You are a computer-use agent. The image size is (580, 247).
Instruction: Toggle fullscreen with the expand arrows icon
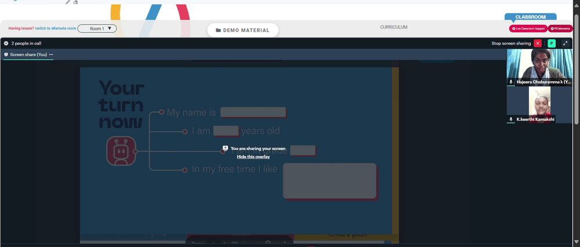click(565, 43)
